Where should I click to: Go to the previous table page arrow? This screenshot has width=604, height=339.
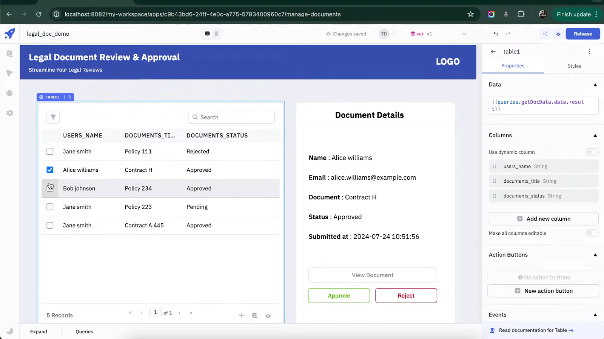point(142,313)
